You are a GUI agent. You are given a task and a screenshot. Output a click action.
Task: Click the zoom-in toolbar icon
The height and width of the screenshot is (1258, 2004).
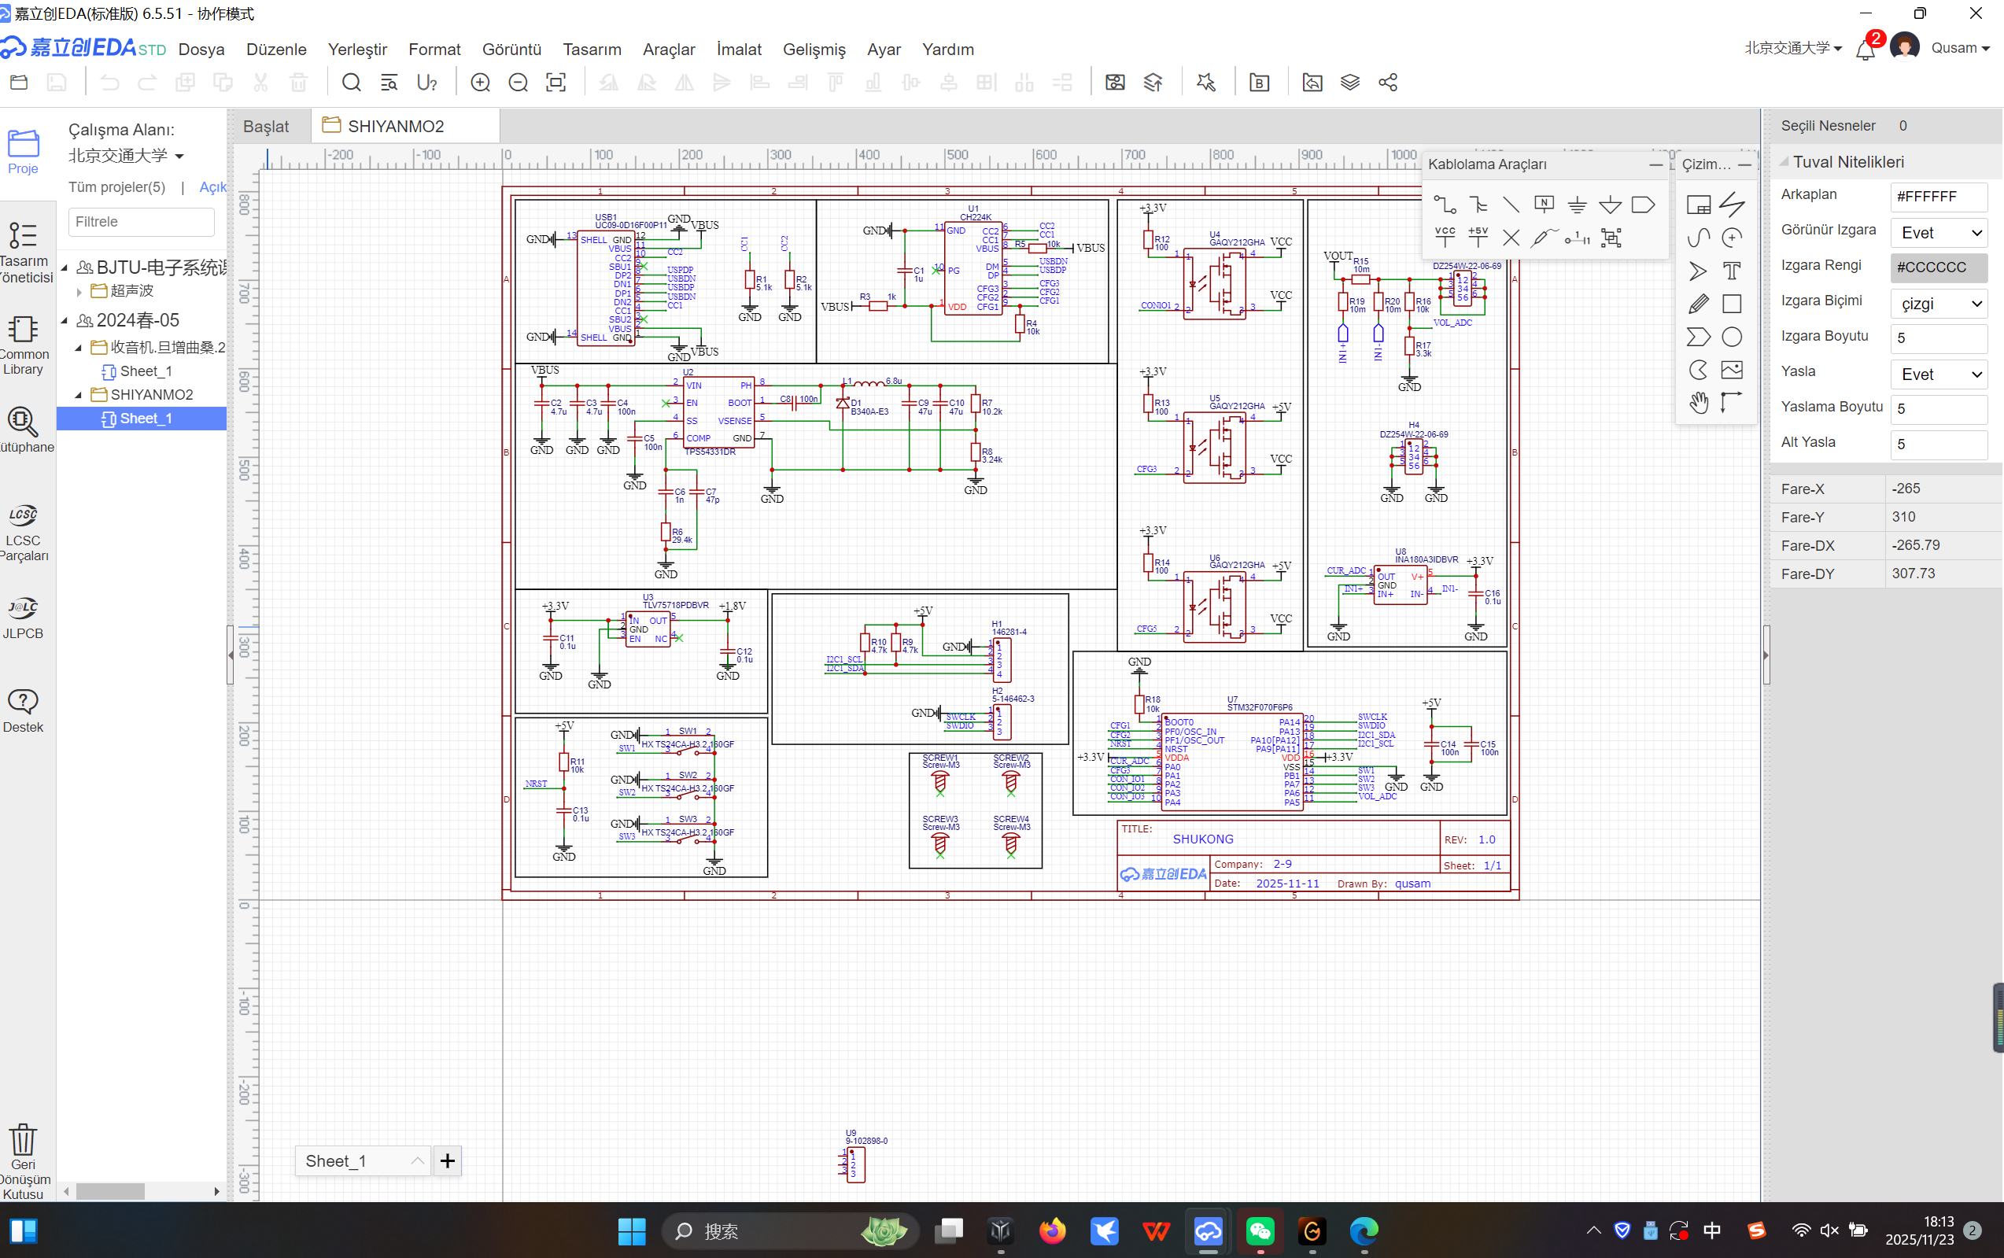coord(480,83)
